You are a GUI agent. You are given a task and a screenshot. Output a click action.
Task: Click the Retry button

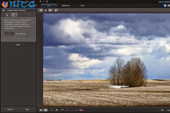(18, 45)
